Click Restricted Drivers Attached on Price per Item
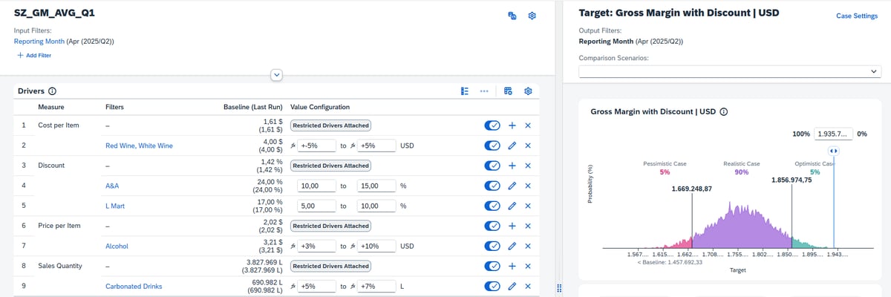Viewport: 891px width, 297px height. click(x=330, y=226)
